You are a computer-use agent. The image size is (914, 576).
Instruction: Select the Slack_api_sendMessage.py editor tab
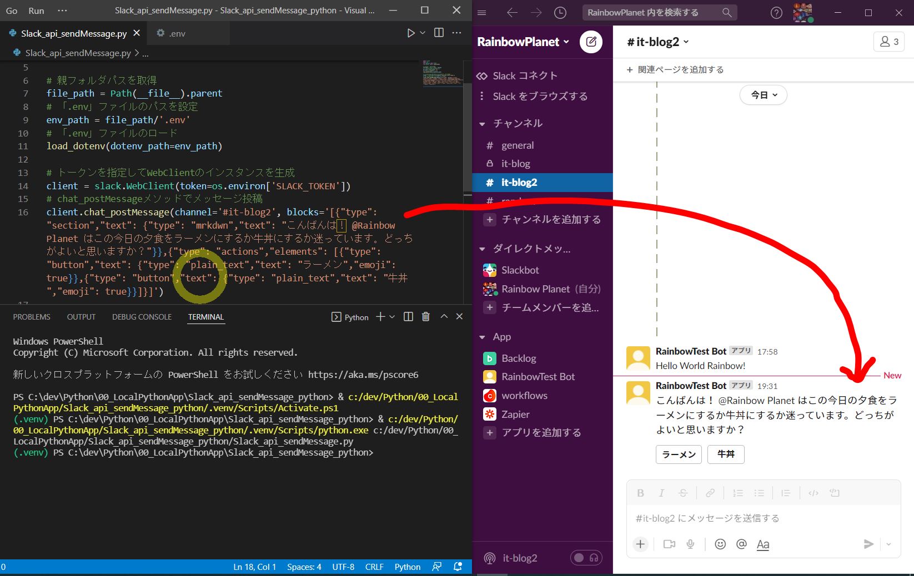[x=73, y=33]
